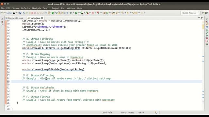Open the Edit menu
209x117 pixels.
(8, 8)
